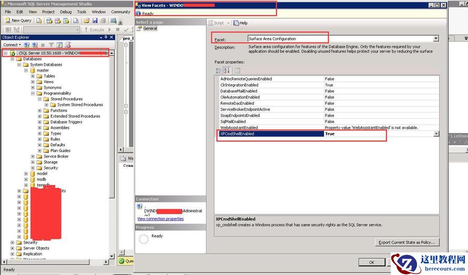Click the Object Explorer horizontal scrollbar
The height and width of the screenshot is (275, 468).
[55, 262]
